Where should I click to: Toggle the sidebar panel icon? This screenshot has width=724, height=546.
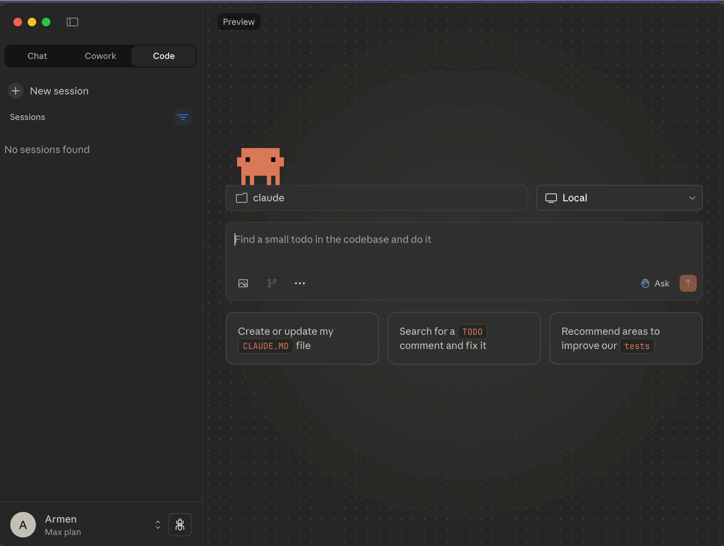[x=72, y=22]
